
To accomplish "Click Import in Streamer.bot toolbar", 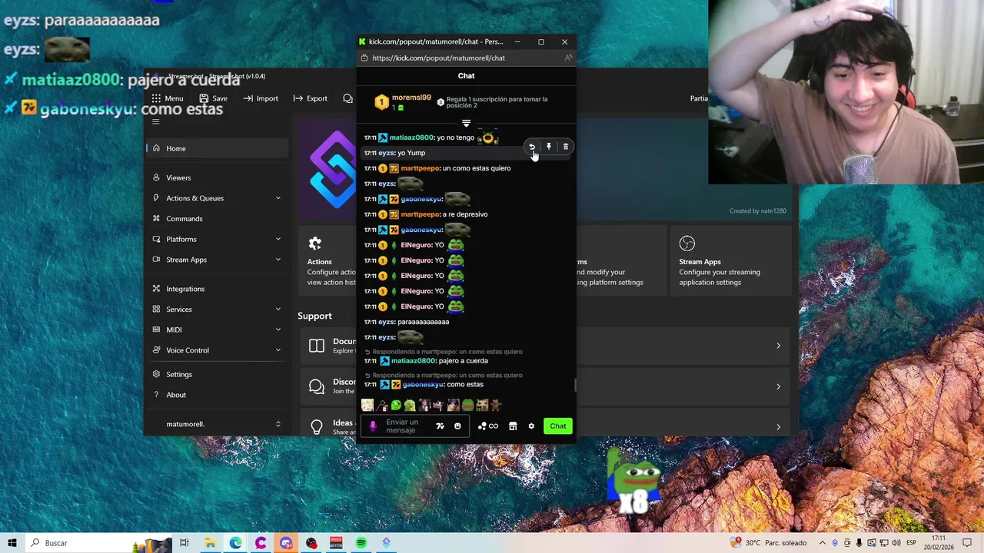I will [x=261, y=98].
